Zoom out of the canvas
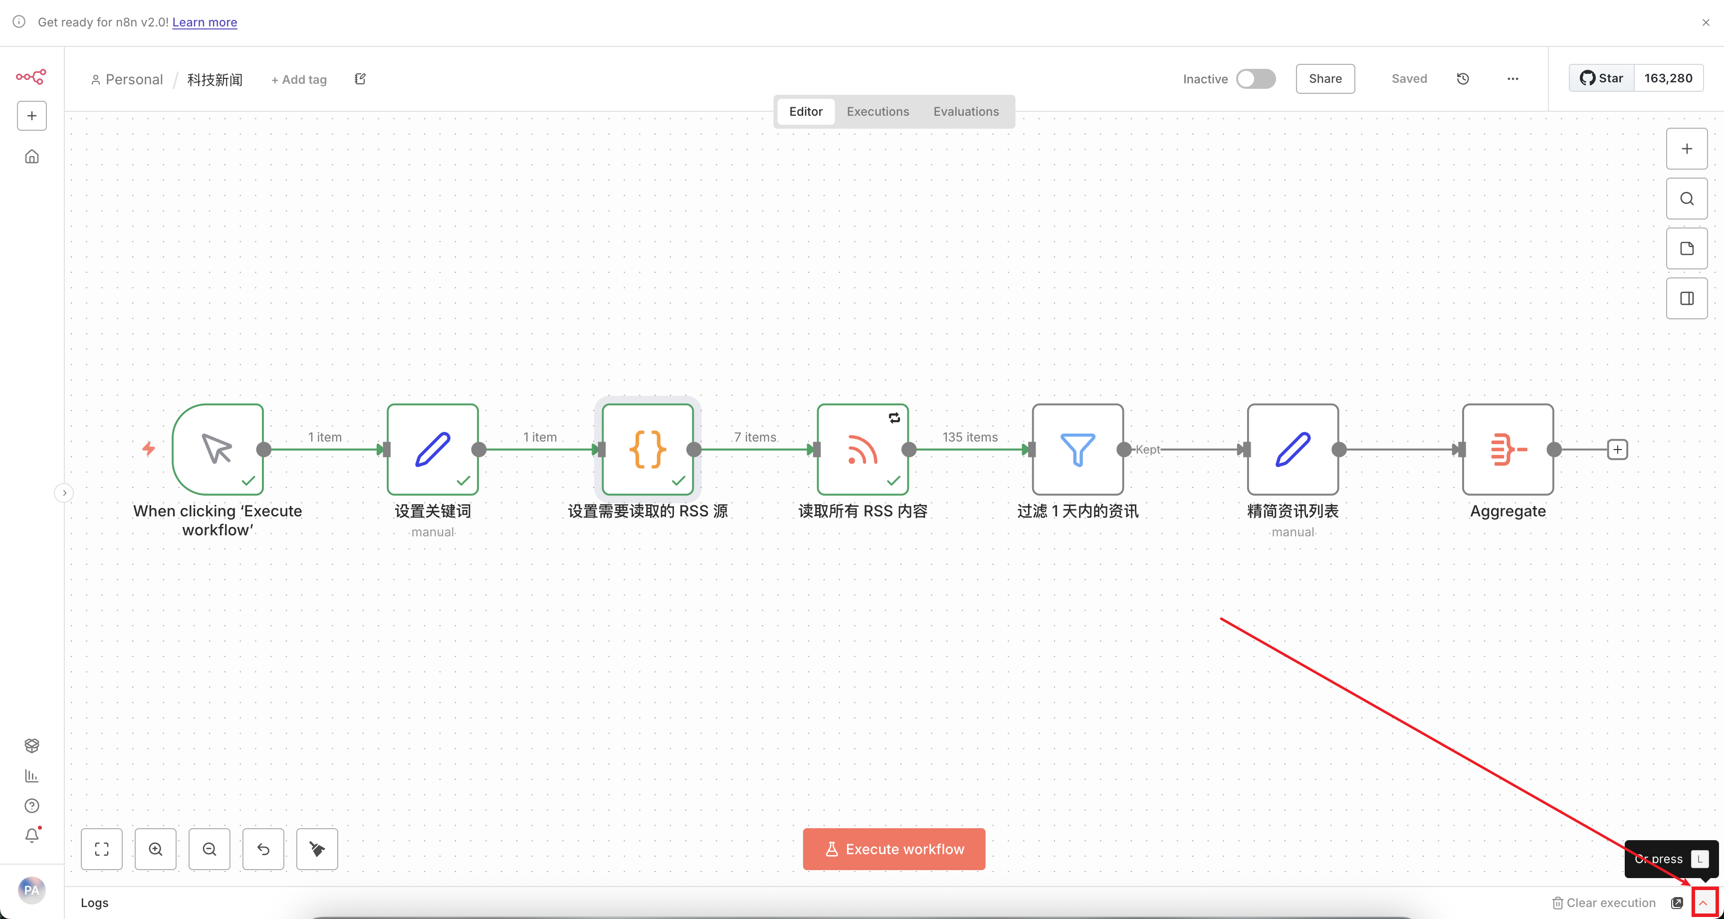 tap(210, 849)
